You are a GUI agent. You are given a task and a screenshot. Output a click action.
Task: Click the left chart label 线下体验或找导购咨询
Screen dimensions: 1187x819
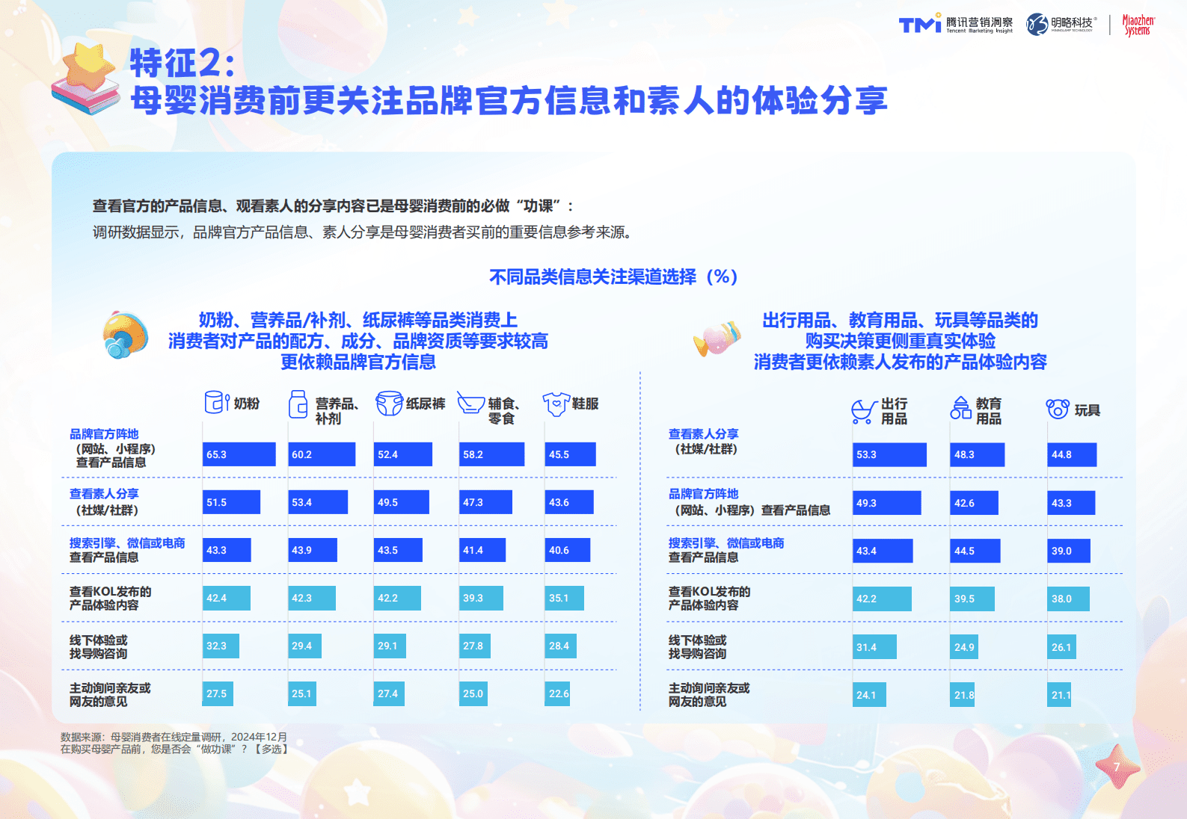(98, 646)
